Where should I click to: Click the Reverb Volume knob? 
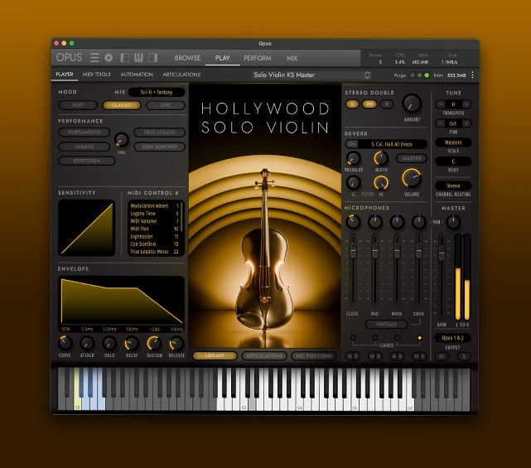(x=412, y=178)
